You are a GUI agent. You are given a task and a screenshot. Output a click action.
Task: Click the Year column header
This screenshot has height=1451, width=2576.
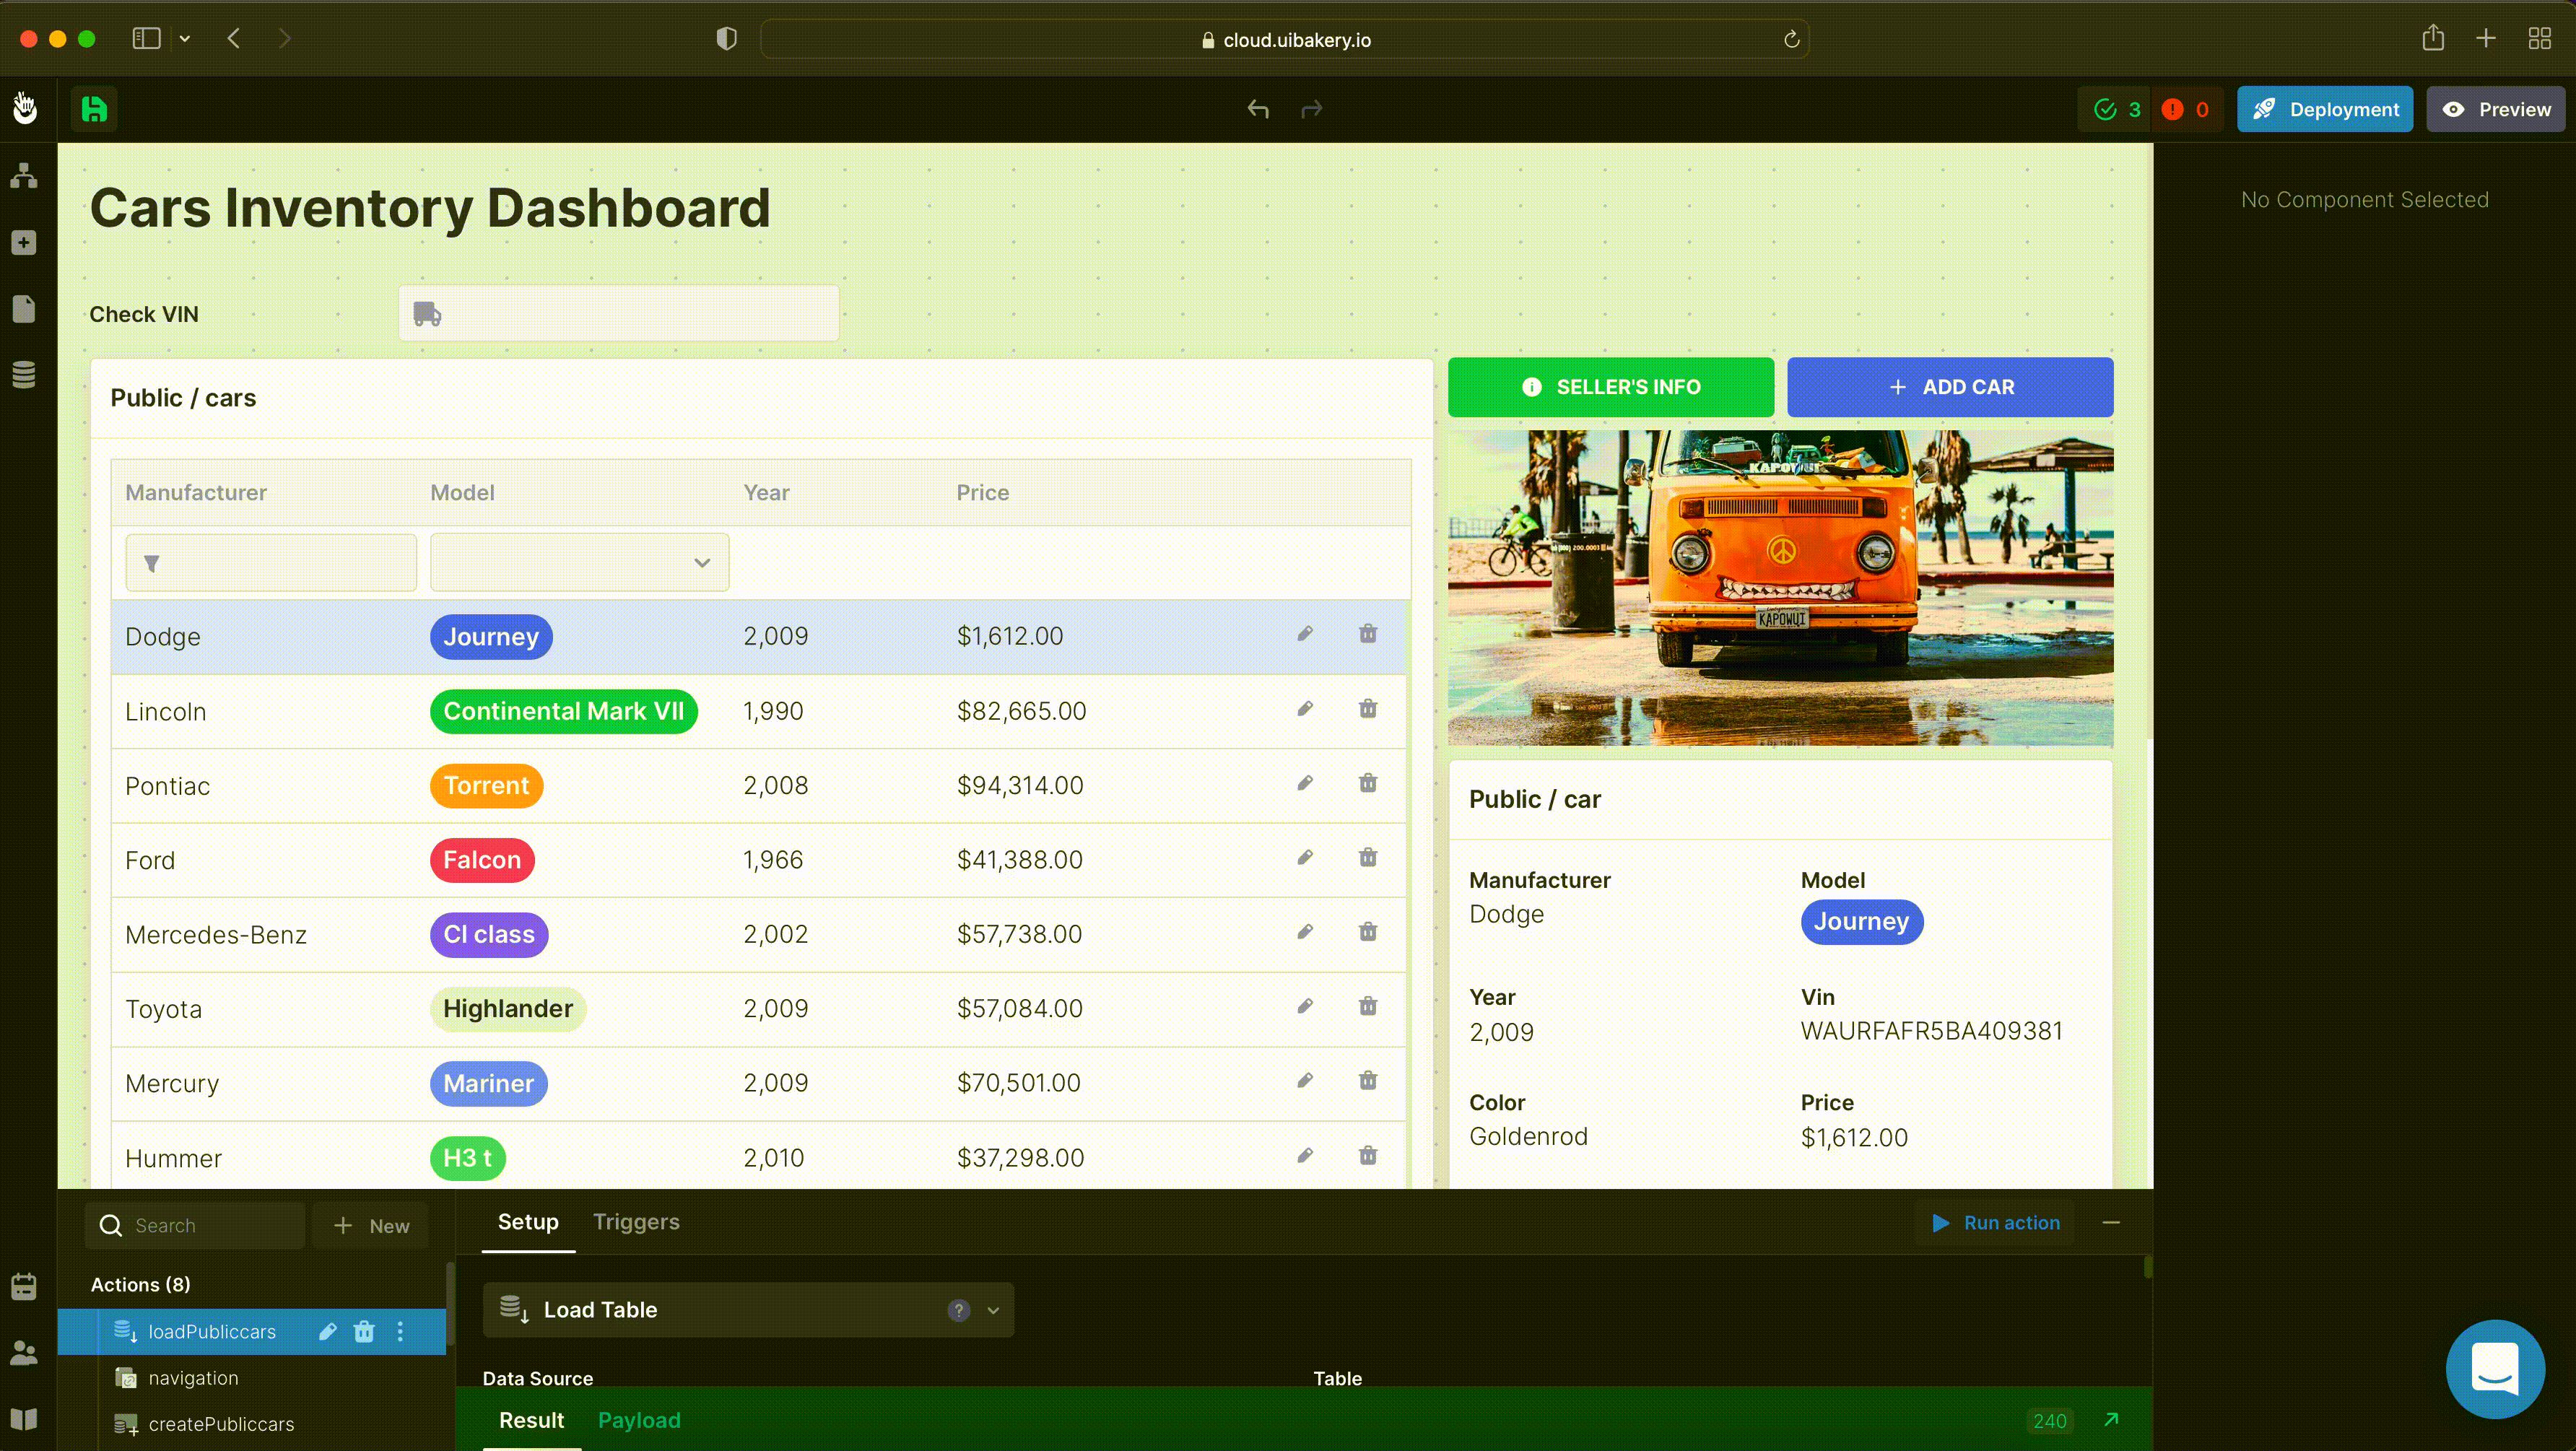click(766, 493)
